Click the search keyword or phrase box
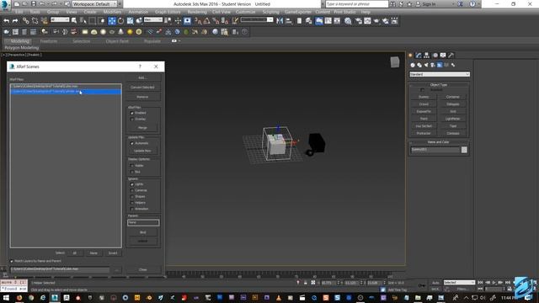This screenshot has height=303, width=539. pyautogui.click(x=357, y=4)
